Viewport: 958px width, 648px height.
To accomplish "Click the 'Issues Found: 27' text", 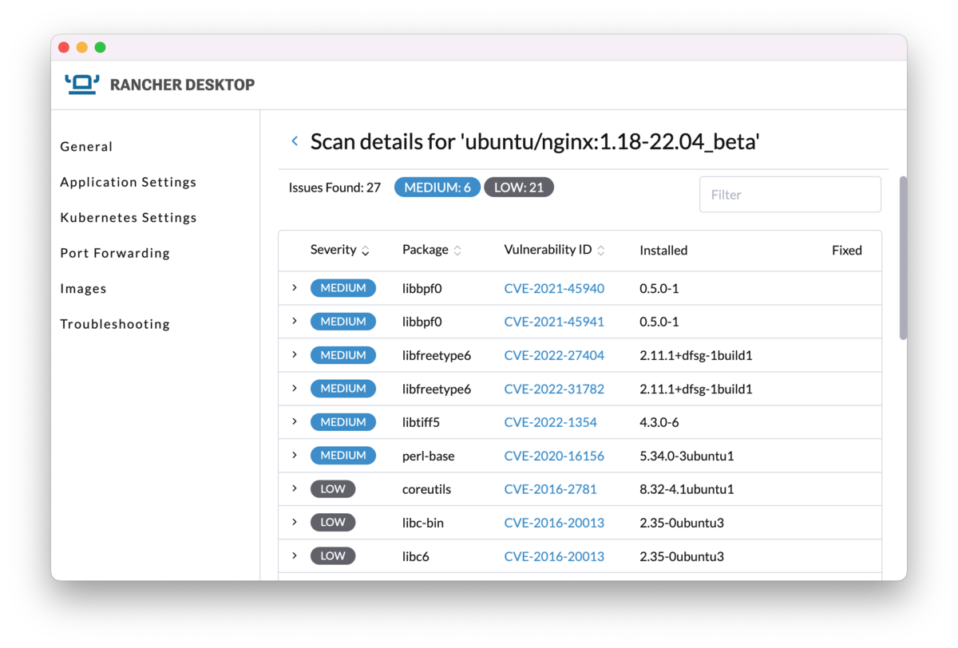I will click(x=335, y=188).
